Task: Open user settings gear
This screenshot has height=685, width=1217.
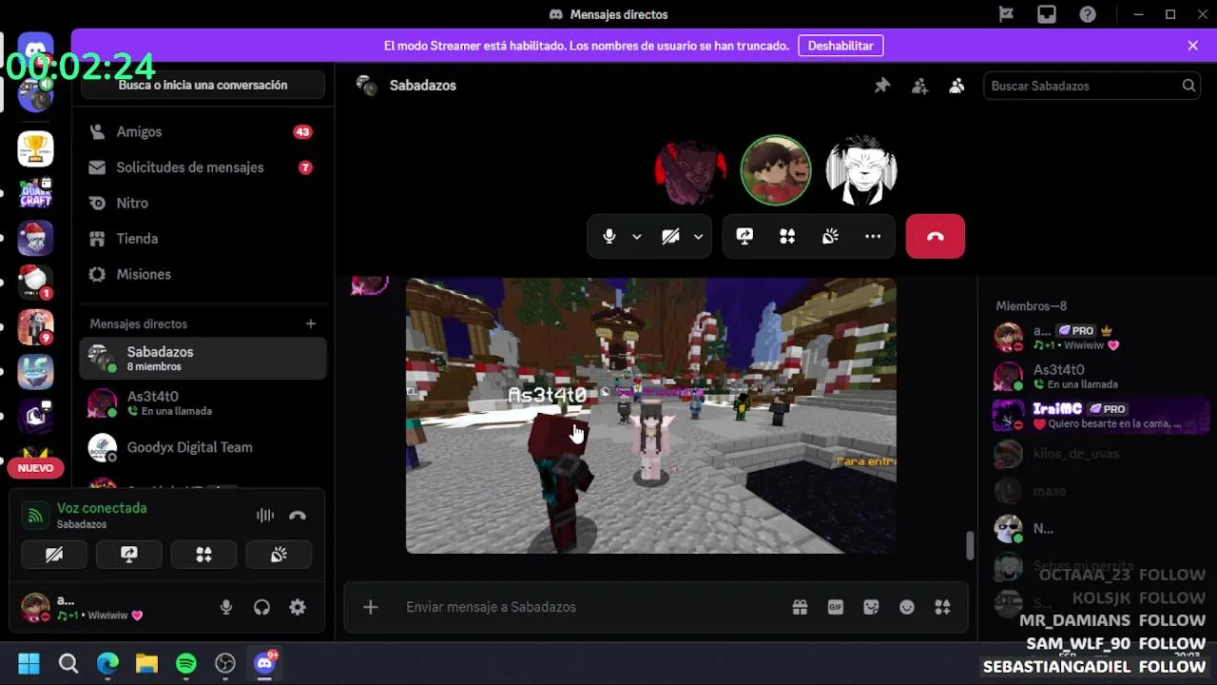Action: 298,607
